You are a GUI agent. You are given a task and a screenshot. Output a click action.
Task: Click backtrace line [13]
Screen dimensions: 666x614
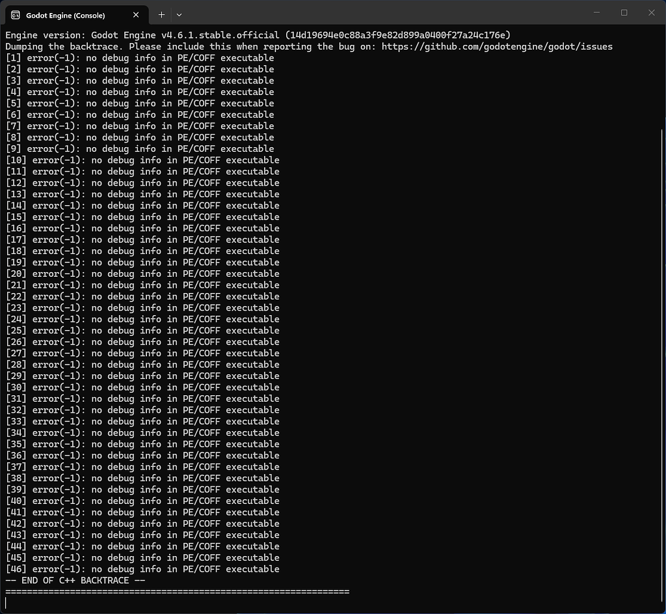[x=142, y=194]
